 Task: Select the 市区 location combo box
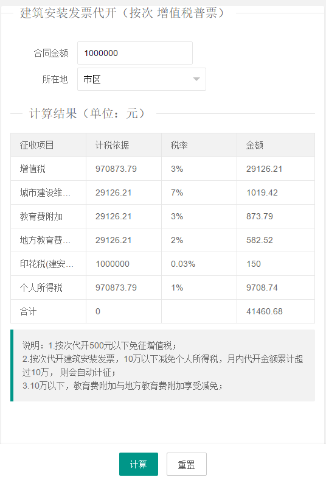[142, 79]
